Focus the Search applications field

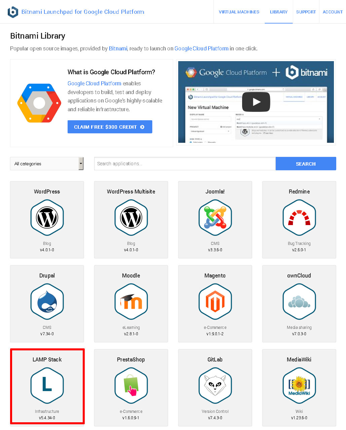(185, 164)
